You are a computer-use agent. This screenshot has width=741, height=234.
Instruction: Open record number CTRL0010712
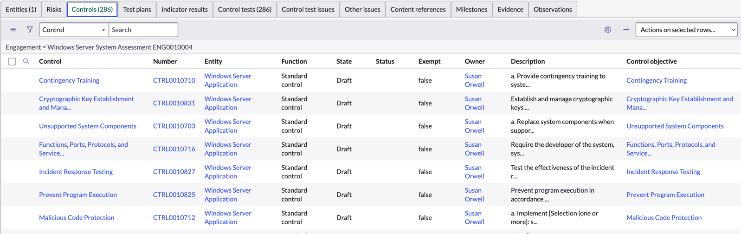click(174, 217)
